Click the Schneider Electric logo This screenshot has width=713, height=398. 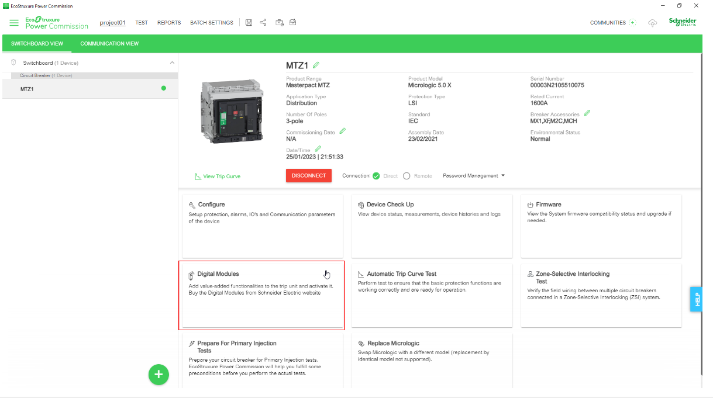pyautogui.click(x=683, y=22)
